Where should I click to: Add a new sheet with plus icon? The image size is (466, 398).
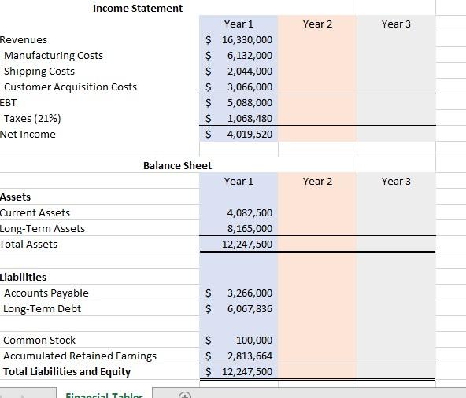pyautogui.click(x=185, y=396)
